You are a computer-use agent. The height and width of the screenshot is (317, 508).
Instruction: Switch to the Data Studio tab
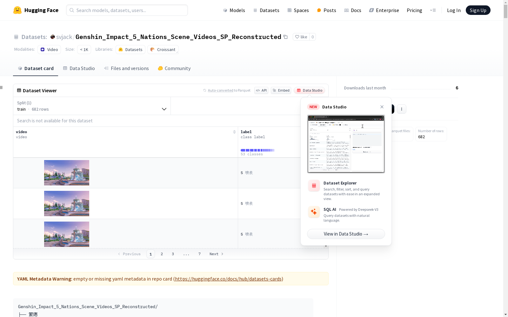(x=79, y=68)
